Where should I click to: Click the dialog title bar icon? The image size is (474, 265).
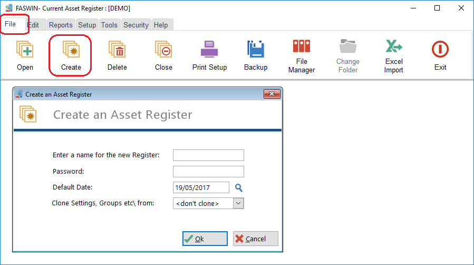point(19,94)
